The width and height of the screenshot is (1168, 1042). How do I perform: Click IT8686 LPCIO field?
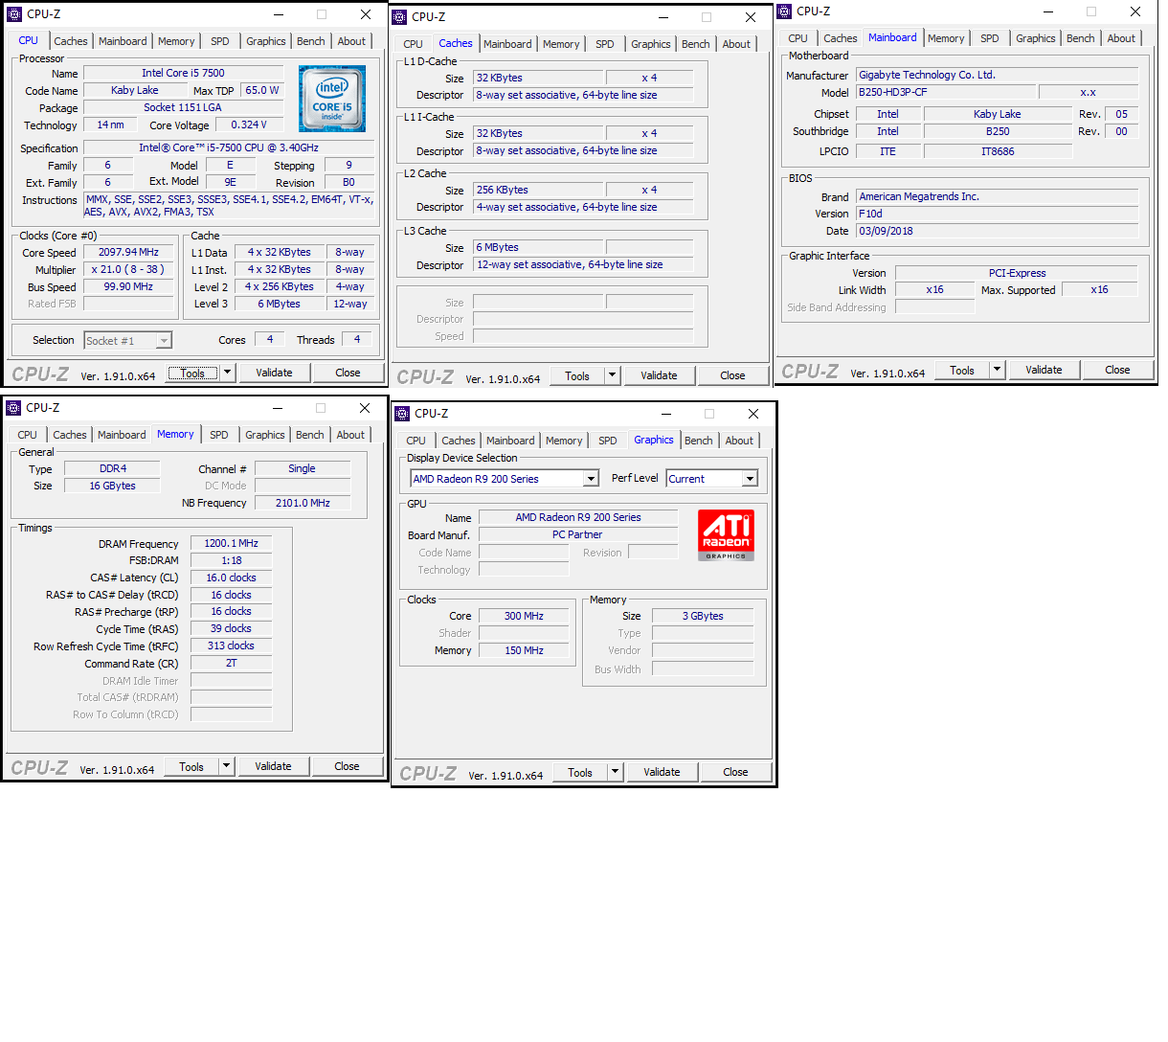998,151
